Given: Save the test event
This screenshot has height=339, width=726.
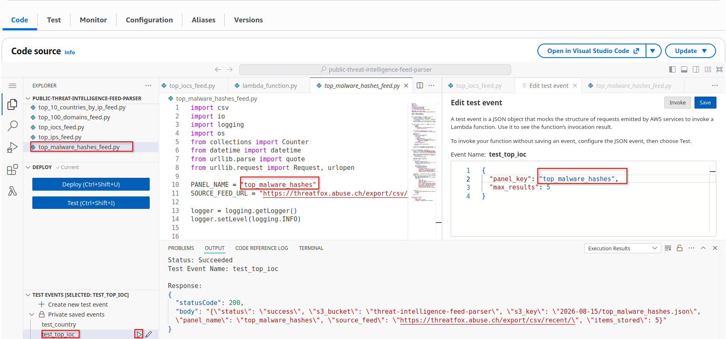Looking at the screenshot, I should point(705,103).
